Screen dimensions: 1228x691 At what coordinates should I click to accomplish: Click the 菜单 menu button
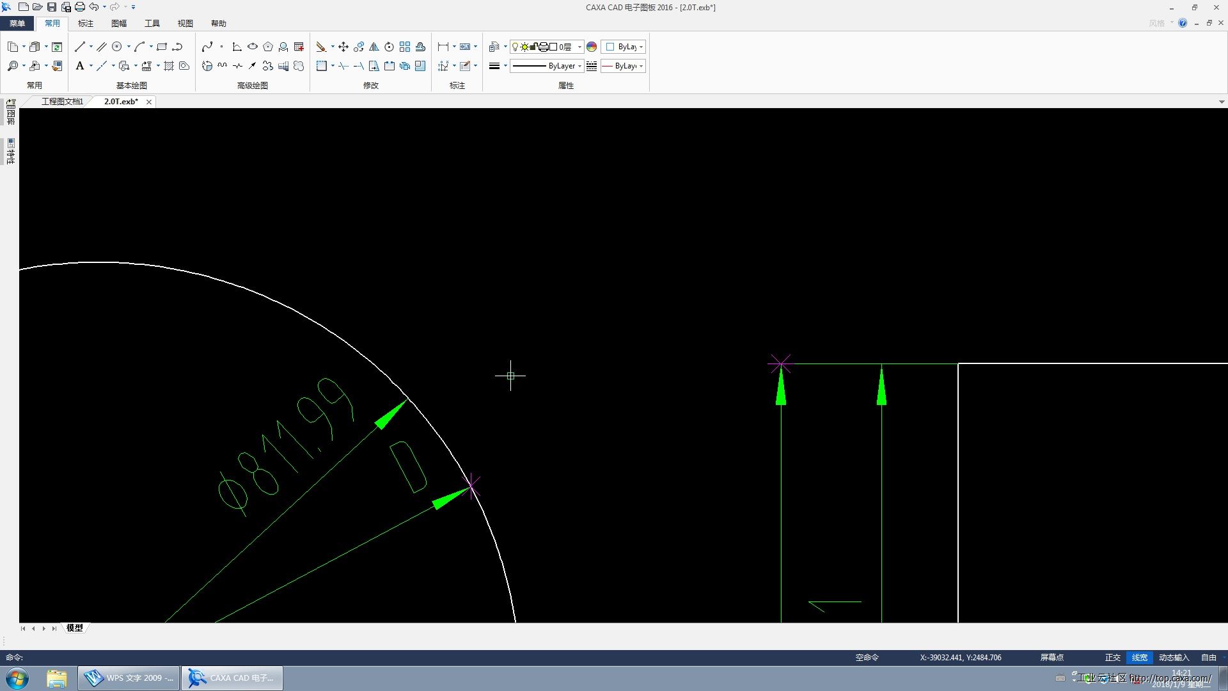(17, 24)
